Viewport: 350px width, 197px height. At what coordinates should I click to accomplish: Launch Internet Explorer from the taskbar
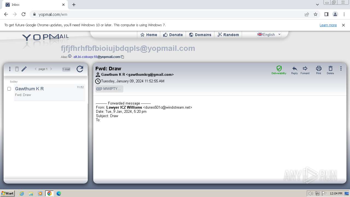coord(22,193)
